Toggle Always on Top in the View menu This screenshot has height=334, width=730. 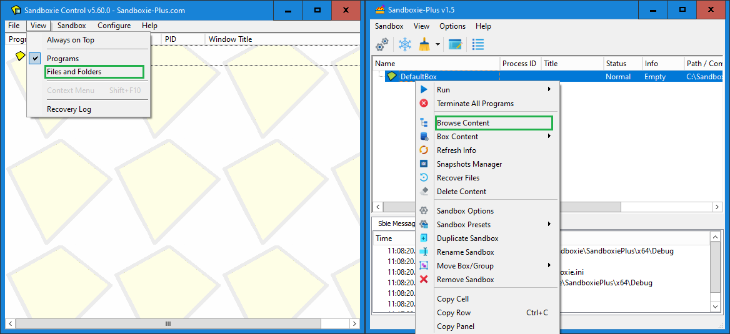tap(71, 40)
